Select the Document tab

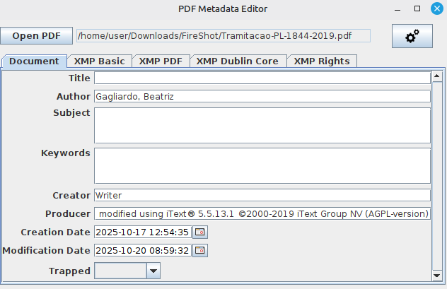pos(34,61)
